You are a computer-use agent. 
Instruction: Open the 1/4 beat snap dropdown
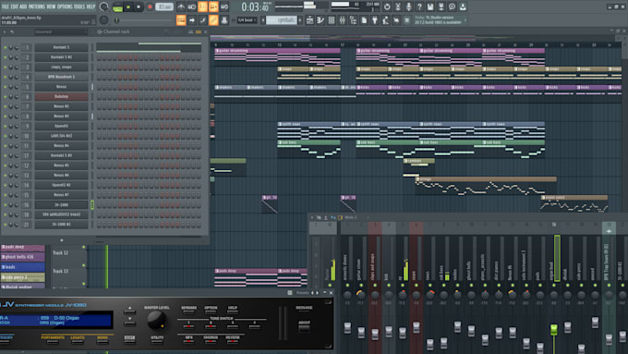point(248,20)
